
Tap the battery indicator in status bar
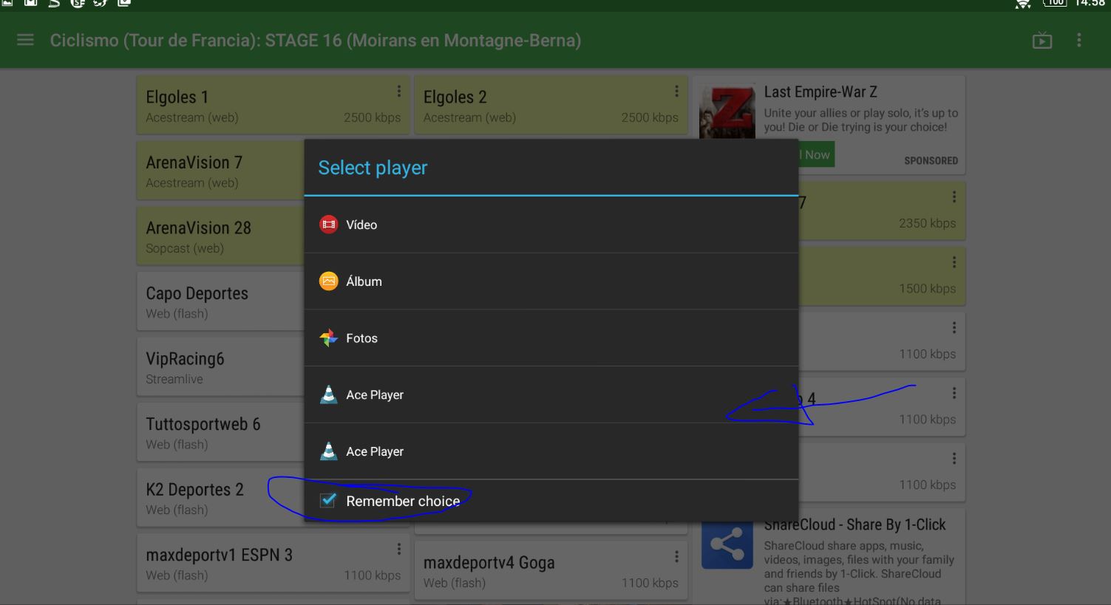[x=1055, y=3]
